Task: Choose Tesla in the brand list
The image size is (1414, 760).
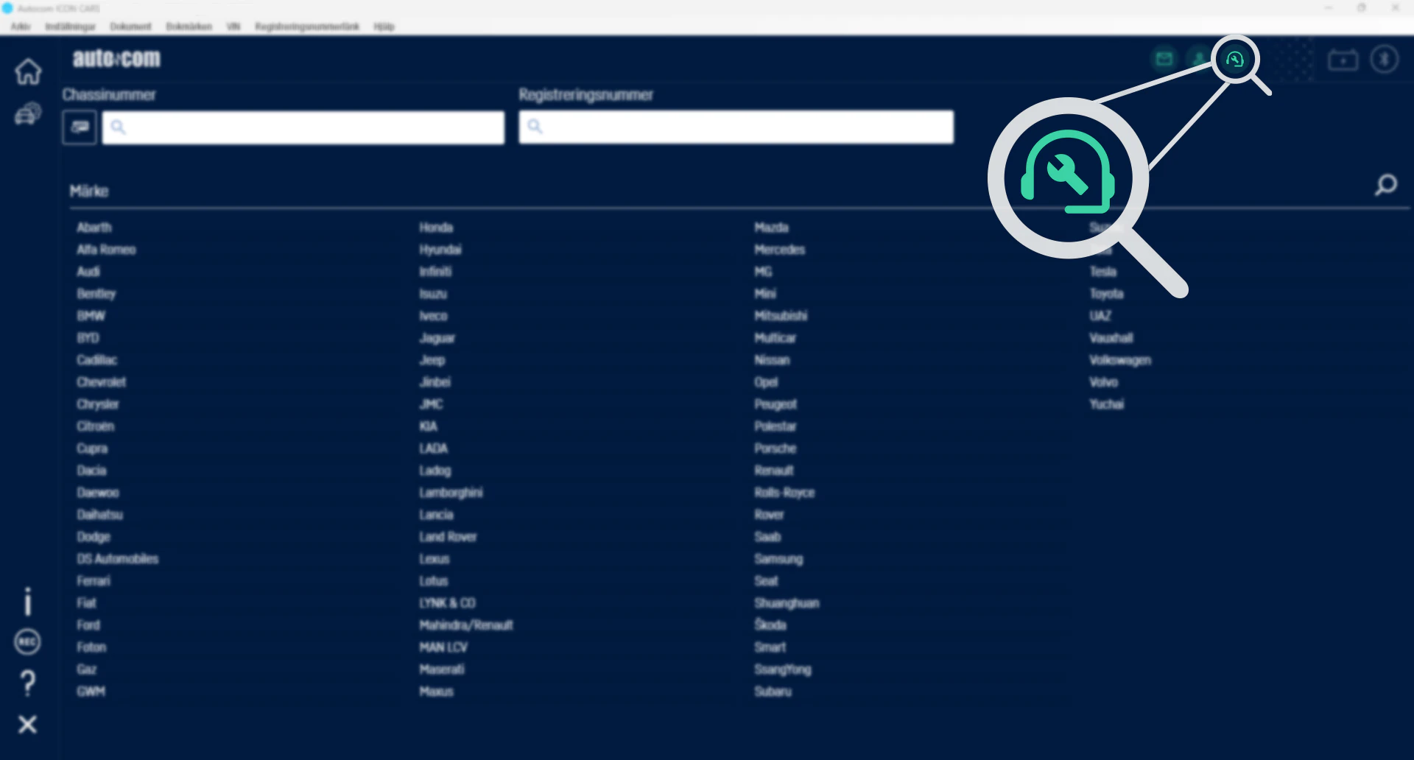Action: 1103,272
